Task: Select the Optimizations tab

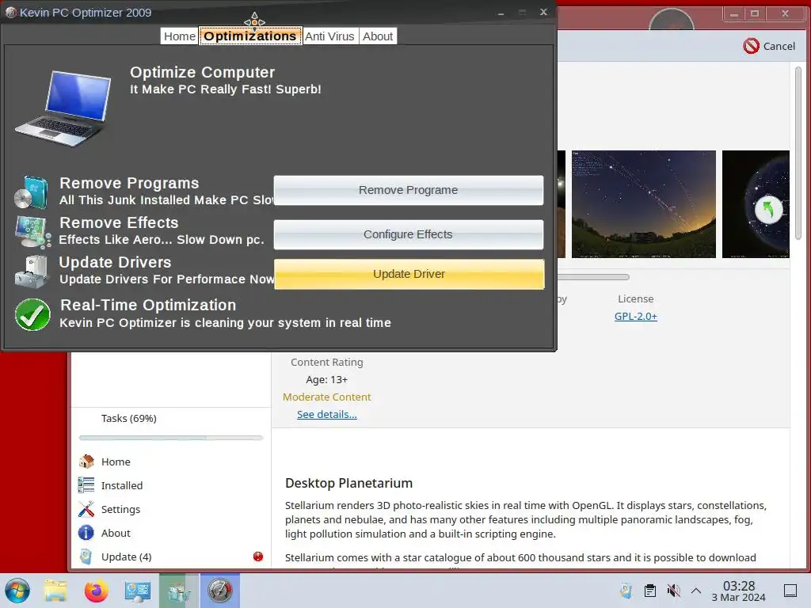Action: 250,36
